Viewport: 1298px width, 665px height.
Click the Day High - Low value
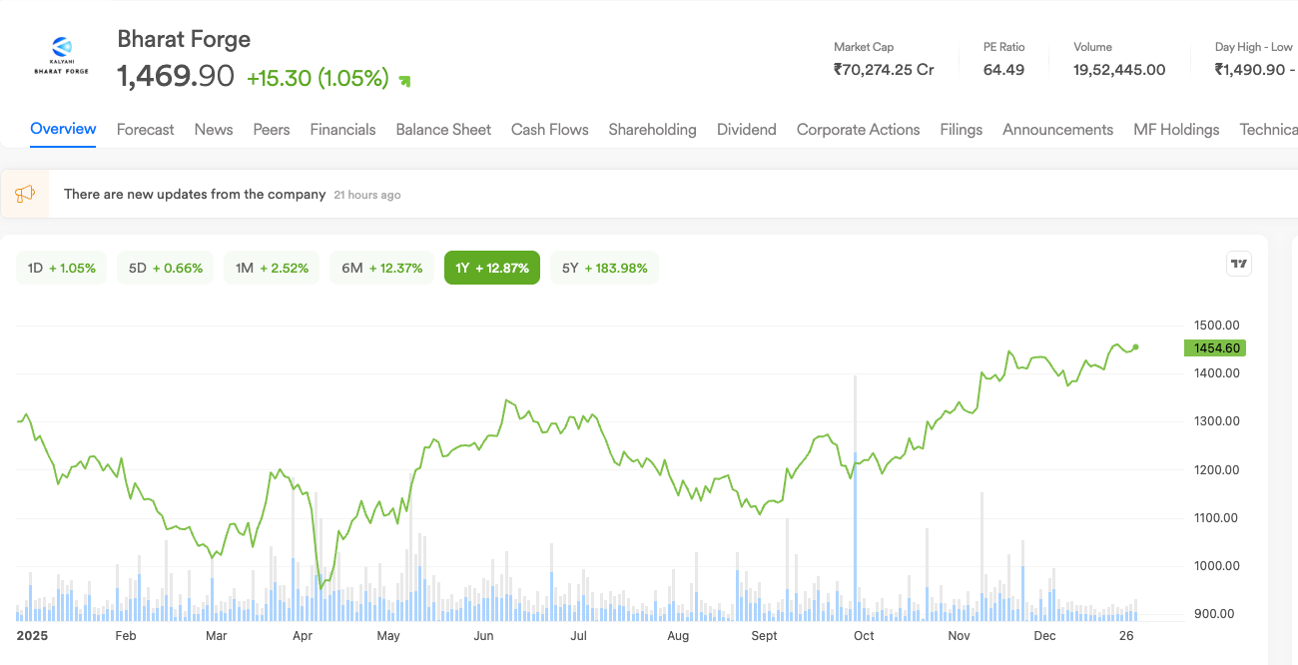click(1255, 70)
